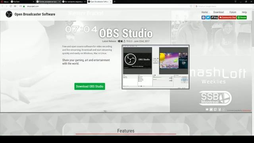Open the Home nav link
This screenshot has width=254, height=143.
tap(205, 12)
